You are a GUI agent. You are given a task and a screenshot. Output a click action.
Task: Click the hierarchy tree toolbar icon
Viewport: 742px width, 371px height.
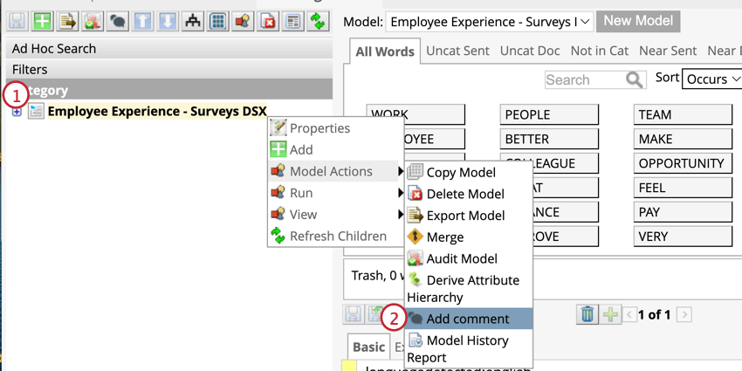(193, 21)
